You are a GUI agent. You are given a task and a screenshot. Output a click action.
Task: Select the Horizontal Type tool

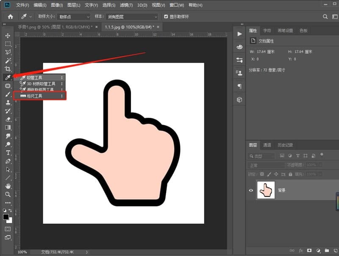point(8,153)
